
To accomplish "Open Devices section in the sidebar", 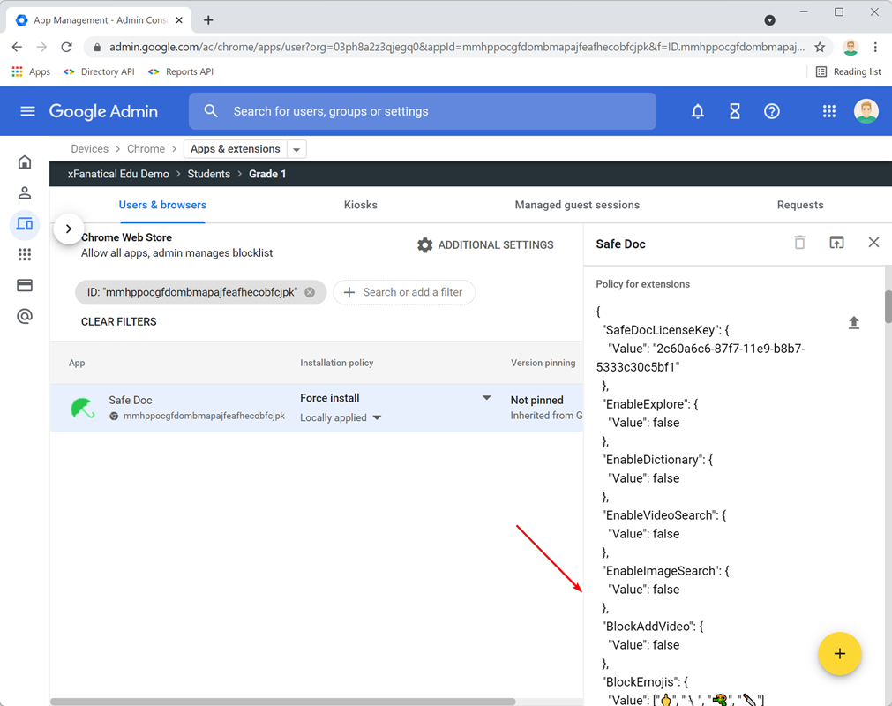I will 25,223.
